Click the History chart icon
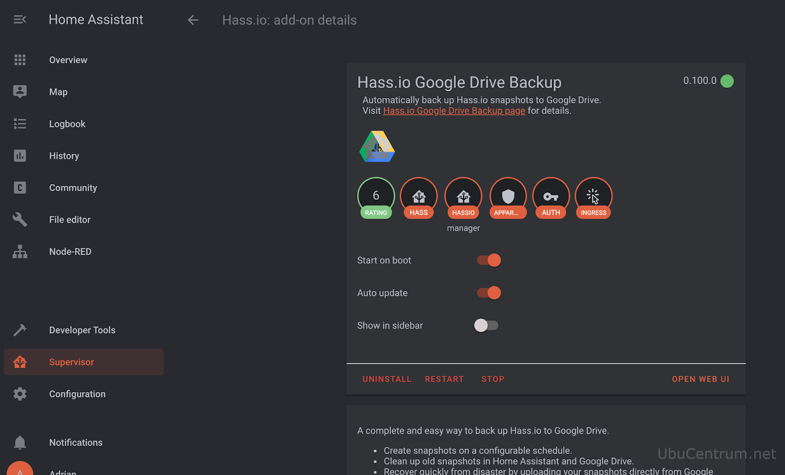785x475 pixels. (20, 156)
